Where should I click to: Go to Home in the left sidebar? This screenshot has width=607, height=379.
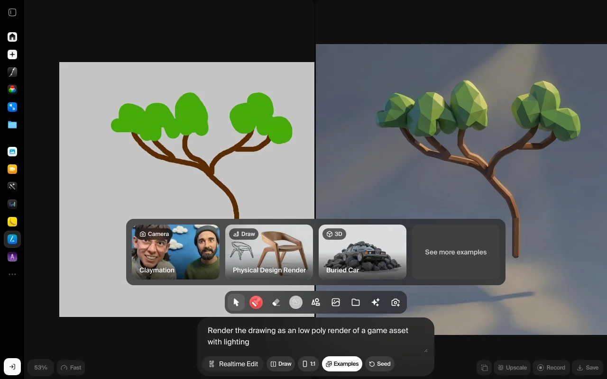coord(12,37)
